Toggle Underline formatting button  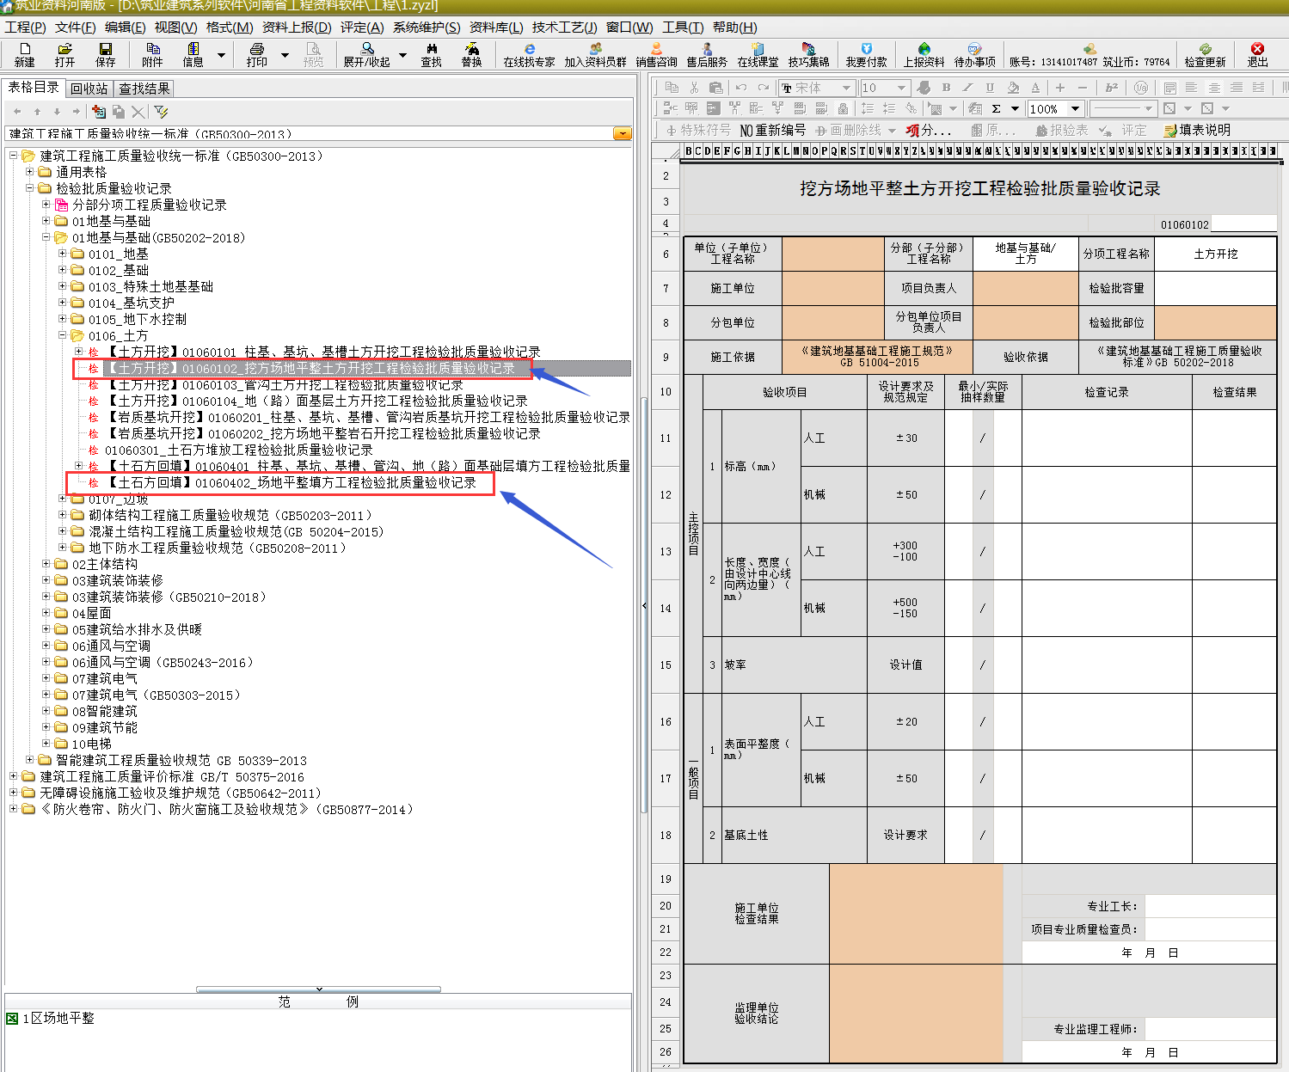pyautogui.click(x=990, y=88)
